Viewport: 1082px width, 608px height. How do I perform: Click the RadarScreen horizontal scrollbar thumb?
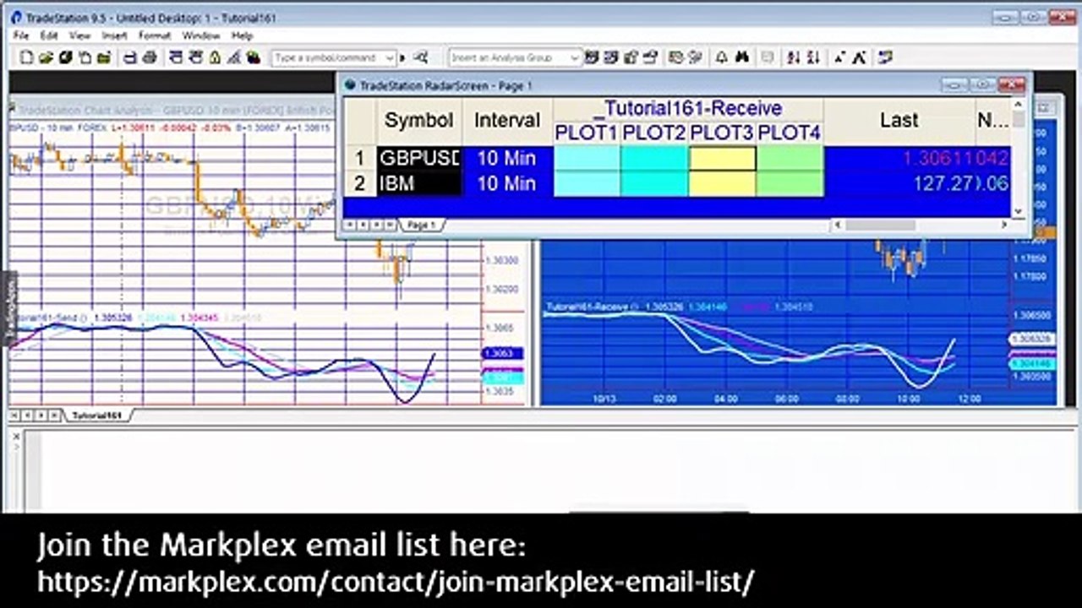click(879, 225)
